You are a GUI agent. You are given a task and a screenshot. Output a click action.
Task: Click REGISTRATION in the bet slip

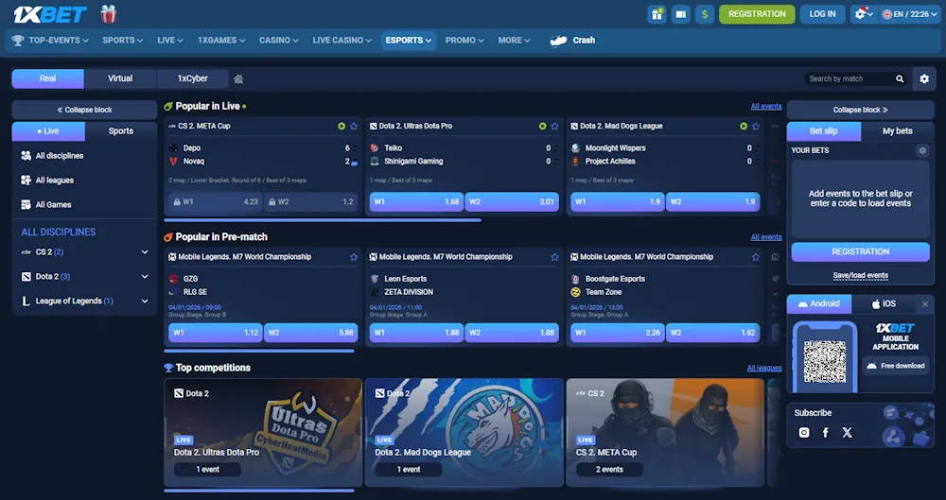click(x=860, y=252)
